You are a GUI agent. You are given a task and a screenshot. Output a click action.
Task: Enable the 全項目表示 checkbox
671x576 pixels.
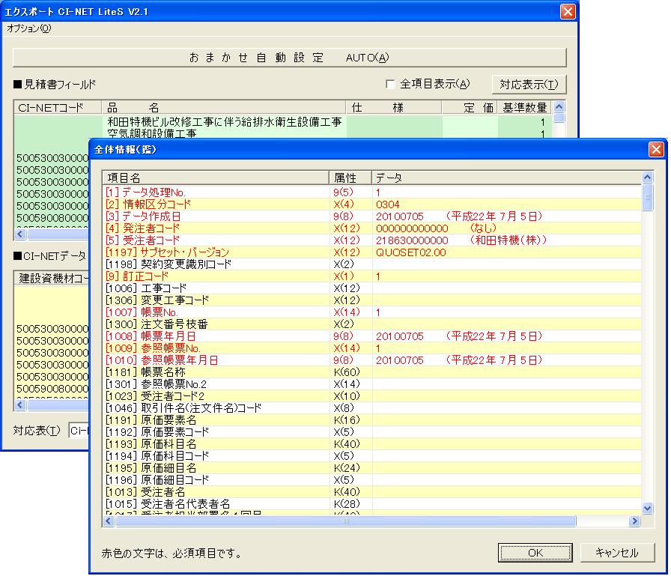click(x=390, y=84)
